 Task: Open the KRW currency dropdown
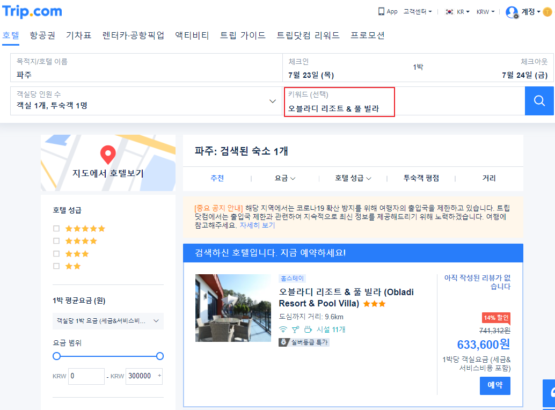[485, 12]
